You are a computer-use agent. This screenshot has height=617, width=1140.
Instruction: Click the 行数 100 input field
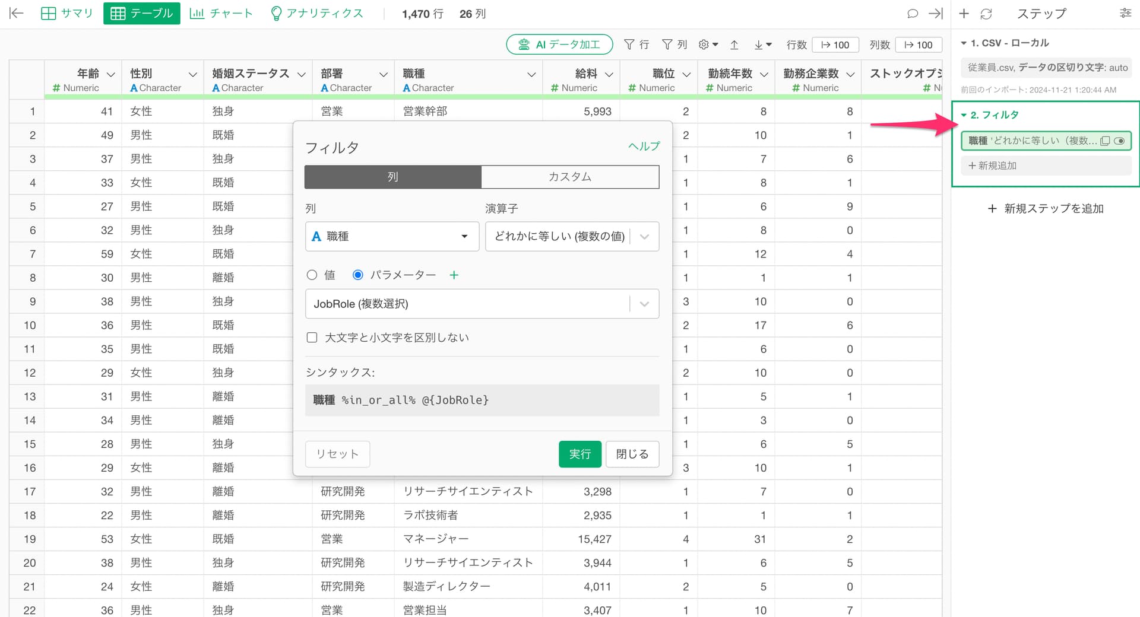(x=835, y=44)
